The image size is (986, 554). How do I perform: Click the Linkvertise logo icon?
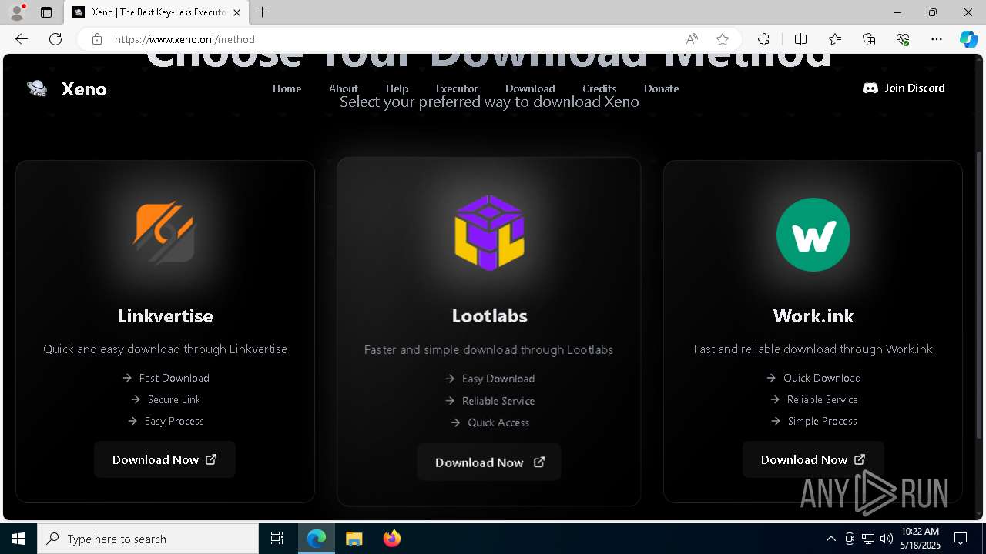click(164, 232)
